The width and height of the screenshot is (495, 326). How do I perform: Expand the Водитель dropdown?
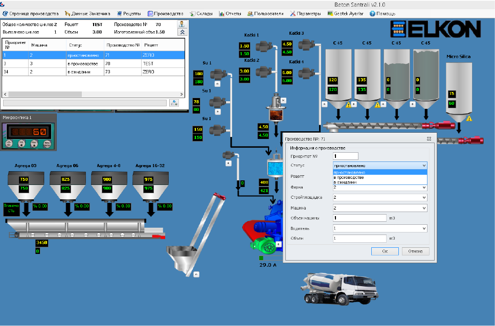tap(423, 228)
